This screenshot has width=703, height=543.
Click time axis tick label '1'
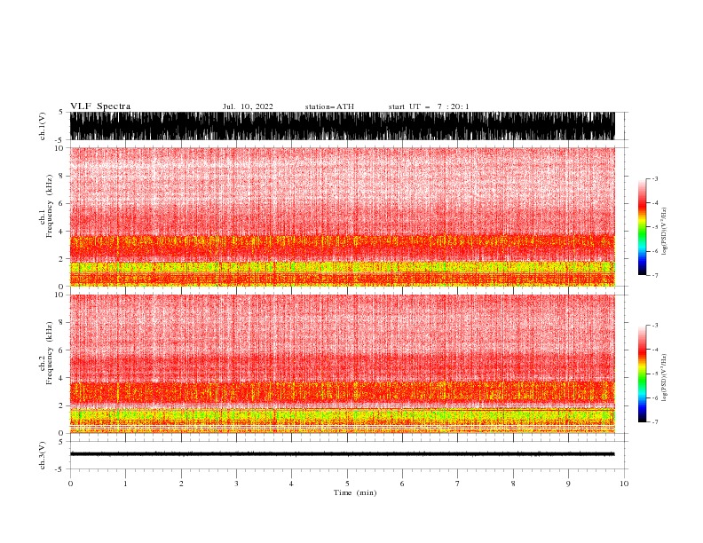click(125, 484)
